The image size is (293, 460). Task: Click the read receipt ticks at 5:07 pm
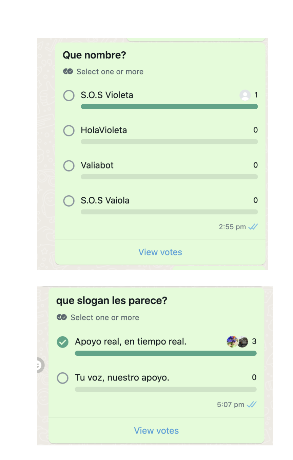click(x=252, y=405)
